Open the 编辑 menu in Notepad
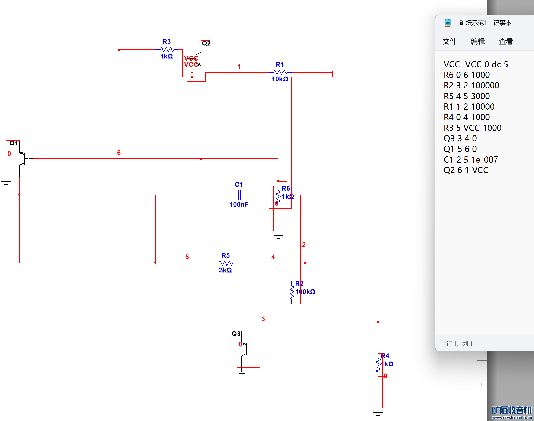This screenshot has width=534, height=421. coord(478,41)
